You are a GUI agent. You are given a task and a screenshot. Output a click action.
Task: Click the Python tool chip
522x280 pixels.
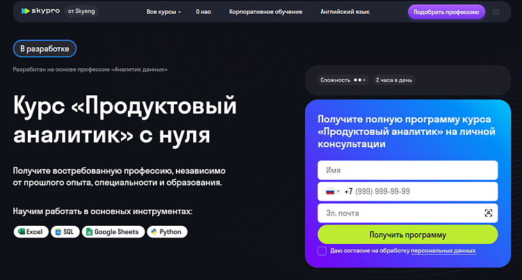[x=167, y=232]
